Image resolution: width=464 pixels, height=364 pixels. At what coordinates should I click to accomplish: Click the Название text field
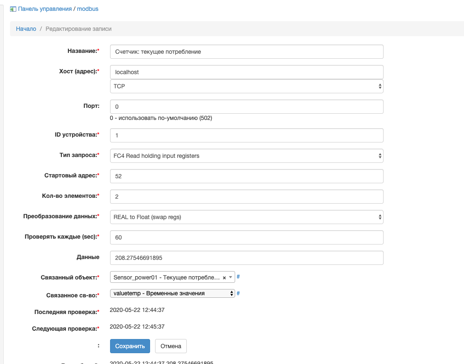pyautogui.click(x=246, y=52)
